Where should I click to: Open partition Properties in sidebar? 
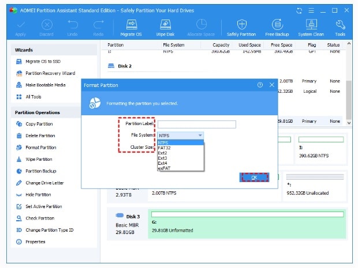point(31,242)
